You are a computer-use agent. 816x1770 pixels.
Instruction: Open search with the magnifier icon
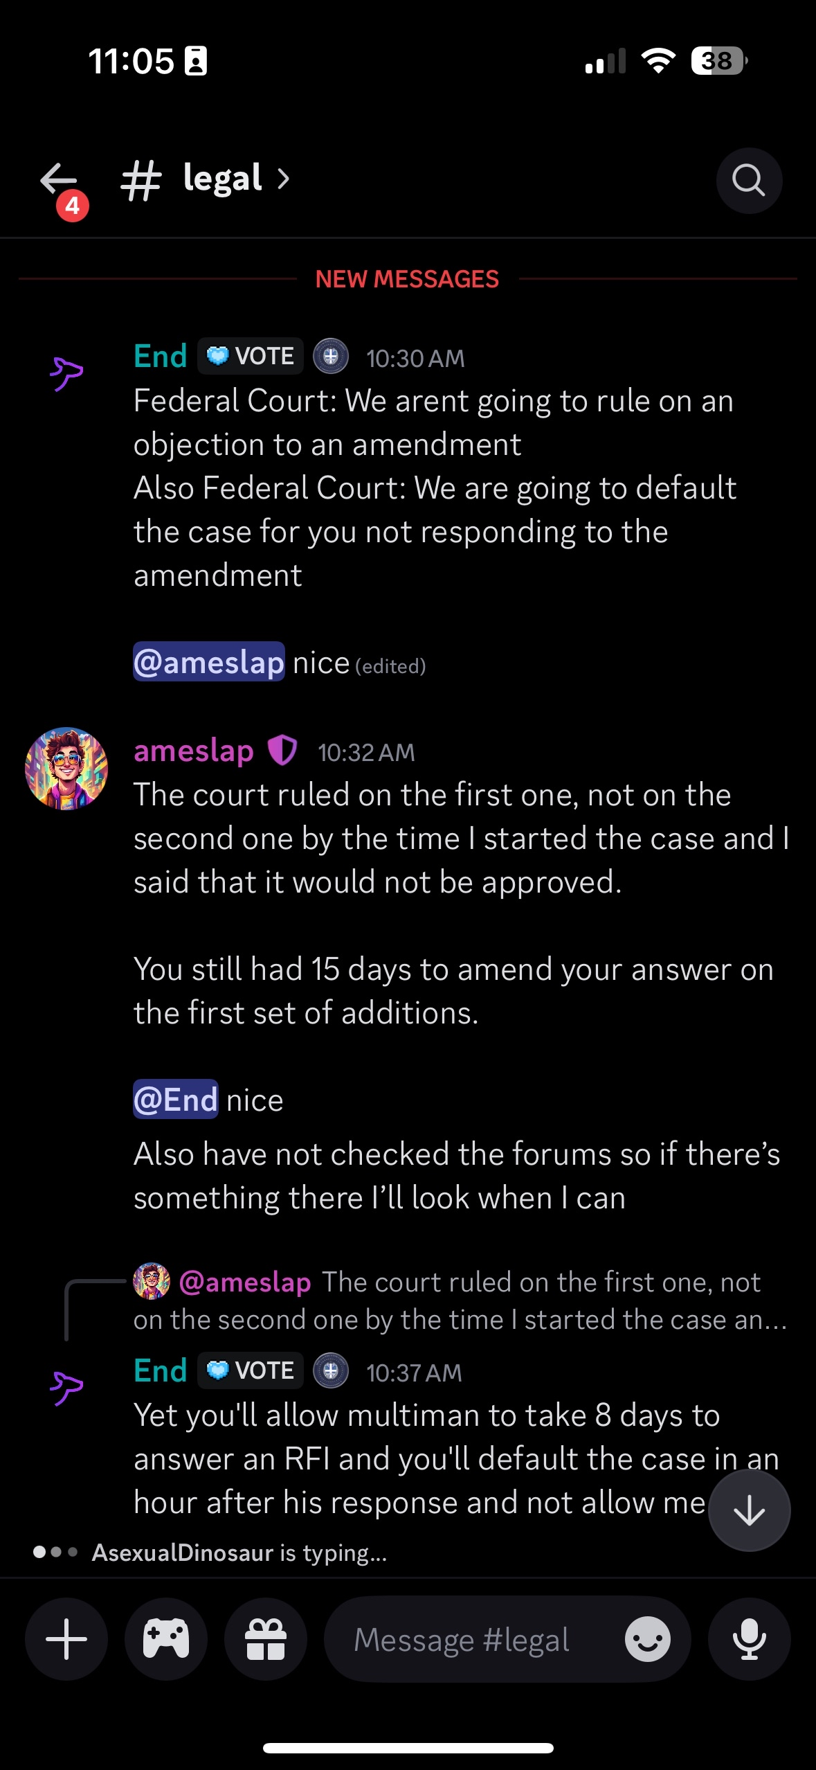[749, 180]
